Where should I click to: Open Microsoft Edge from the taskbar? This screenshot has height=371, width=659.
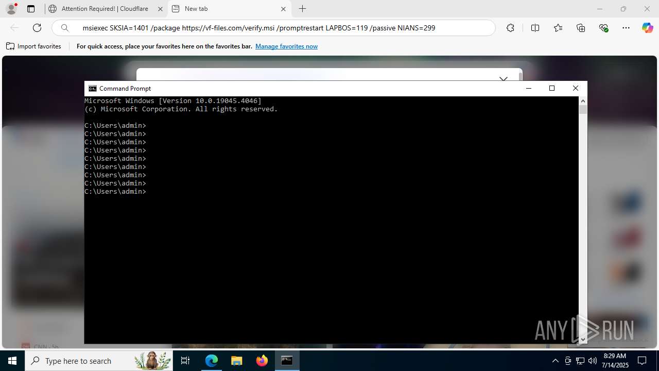[x=212, y=361]
